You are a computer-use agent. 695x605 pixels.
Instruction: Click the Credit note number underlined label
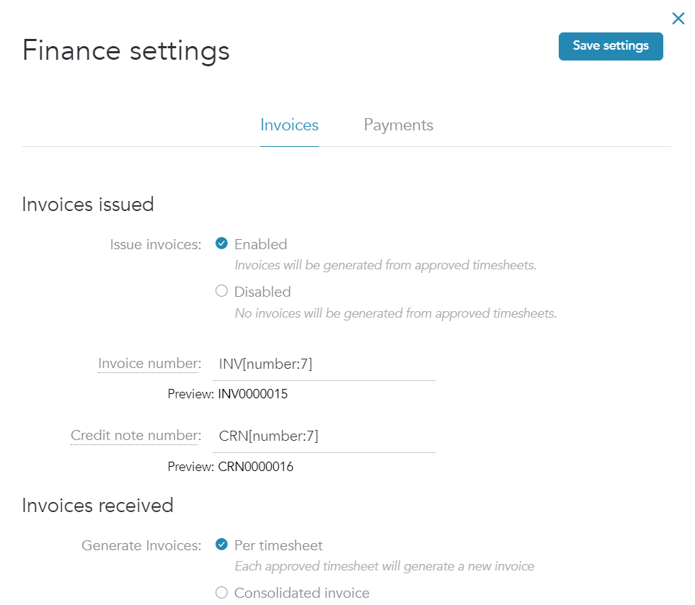134,436
